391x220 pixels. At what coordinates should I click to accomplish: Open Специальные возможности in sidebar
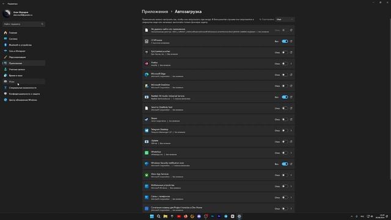[x=24, y=88]
